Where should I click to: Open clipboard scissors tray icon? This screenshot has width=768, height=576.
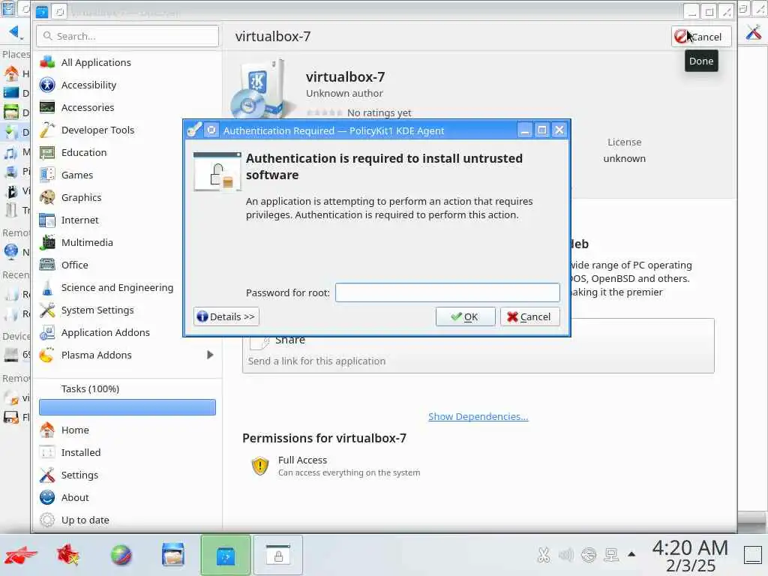pyautogui.click(x=543, y=555)
